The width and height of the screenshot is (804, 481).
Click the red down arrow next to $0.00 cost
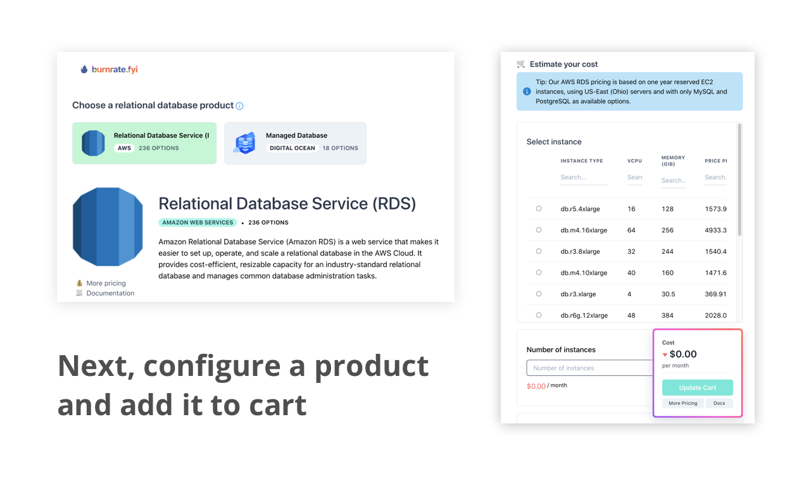665,355
